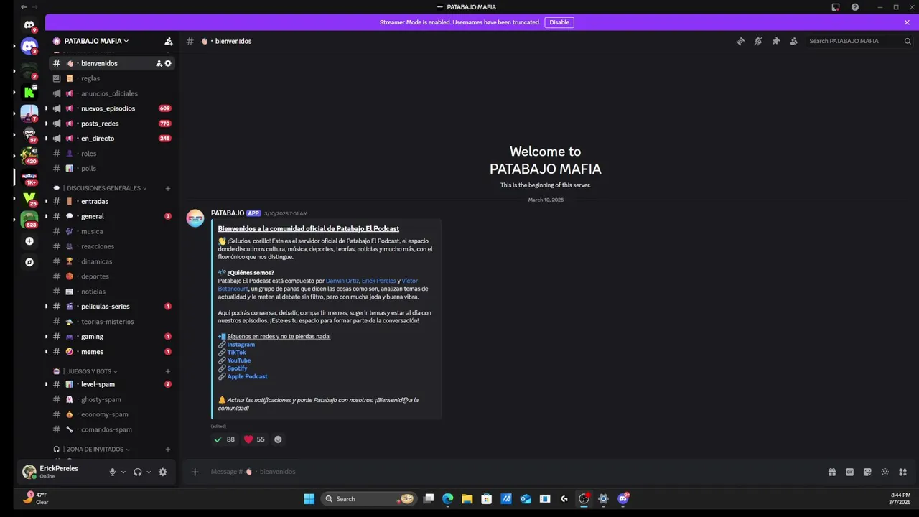919x517 pixels.
Task: Create channel plus in DISCUSIONES GENERALES
Action: 168,188
